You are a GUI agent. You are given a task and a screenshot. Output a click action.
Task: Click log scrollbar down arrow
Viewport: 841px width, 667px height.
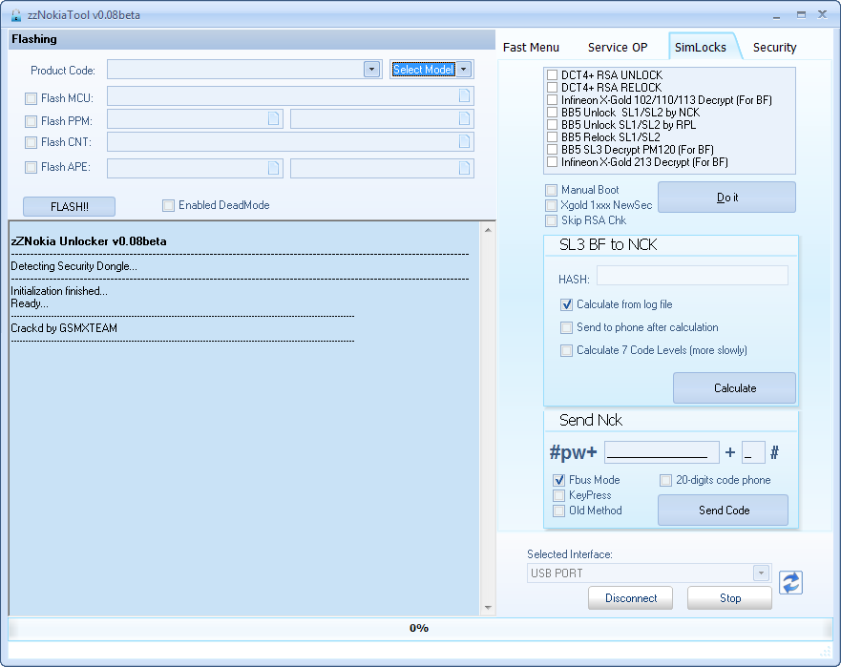[x=488, y=608]
